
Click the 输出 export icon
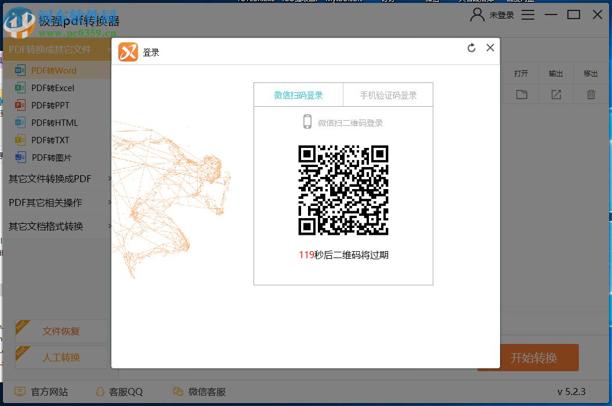[556, 93]
